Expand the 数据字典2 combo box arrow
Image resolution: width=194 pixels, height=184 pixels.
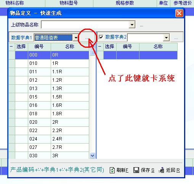166,38
